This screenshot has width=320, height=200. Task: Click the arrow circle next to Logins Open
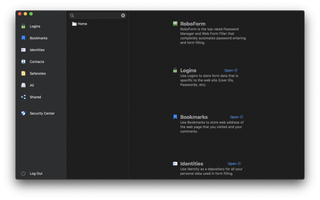[236, 70]
